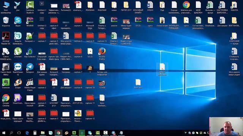
Task: Open Task View from the taskbar
Action: tap(19, 133)
